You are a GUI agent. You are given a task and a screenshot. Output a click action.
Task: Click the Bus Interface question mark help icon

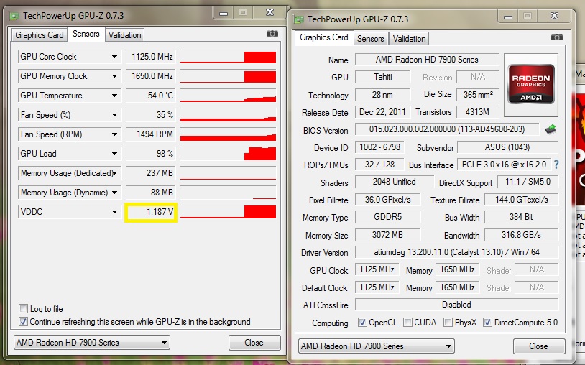[556, 165]
